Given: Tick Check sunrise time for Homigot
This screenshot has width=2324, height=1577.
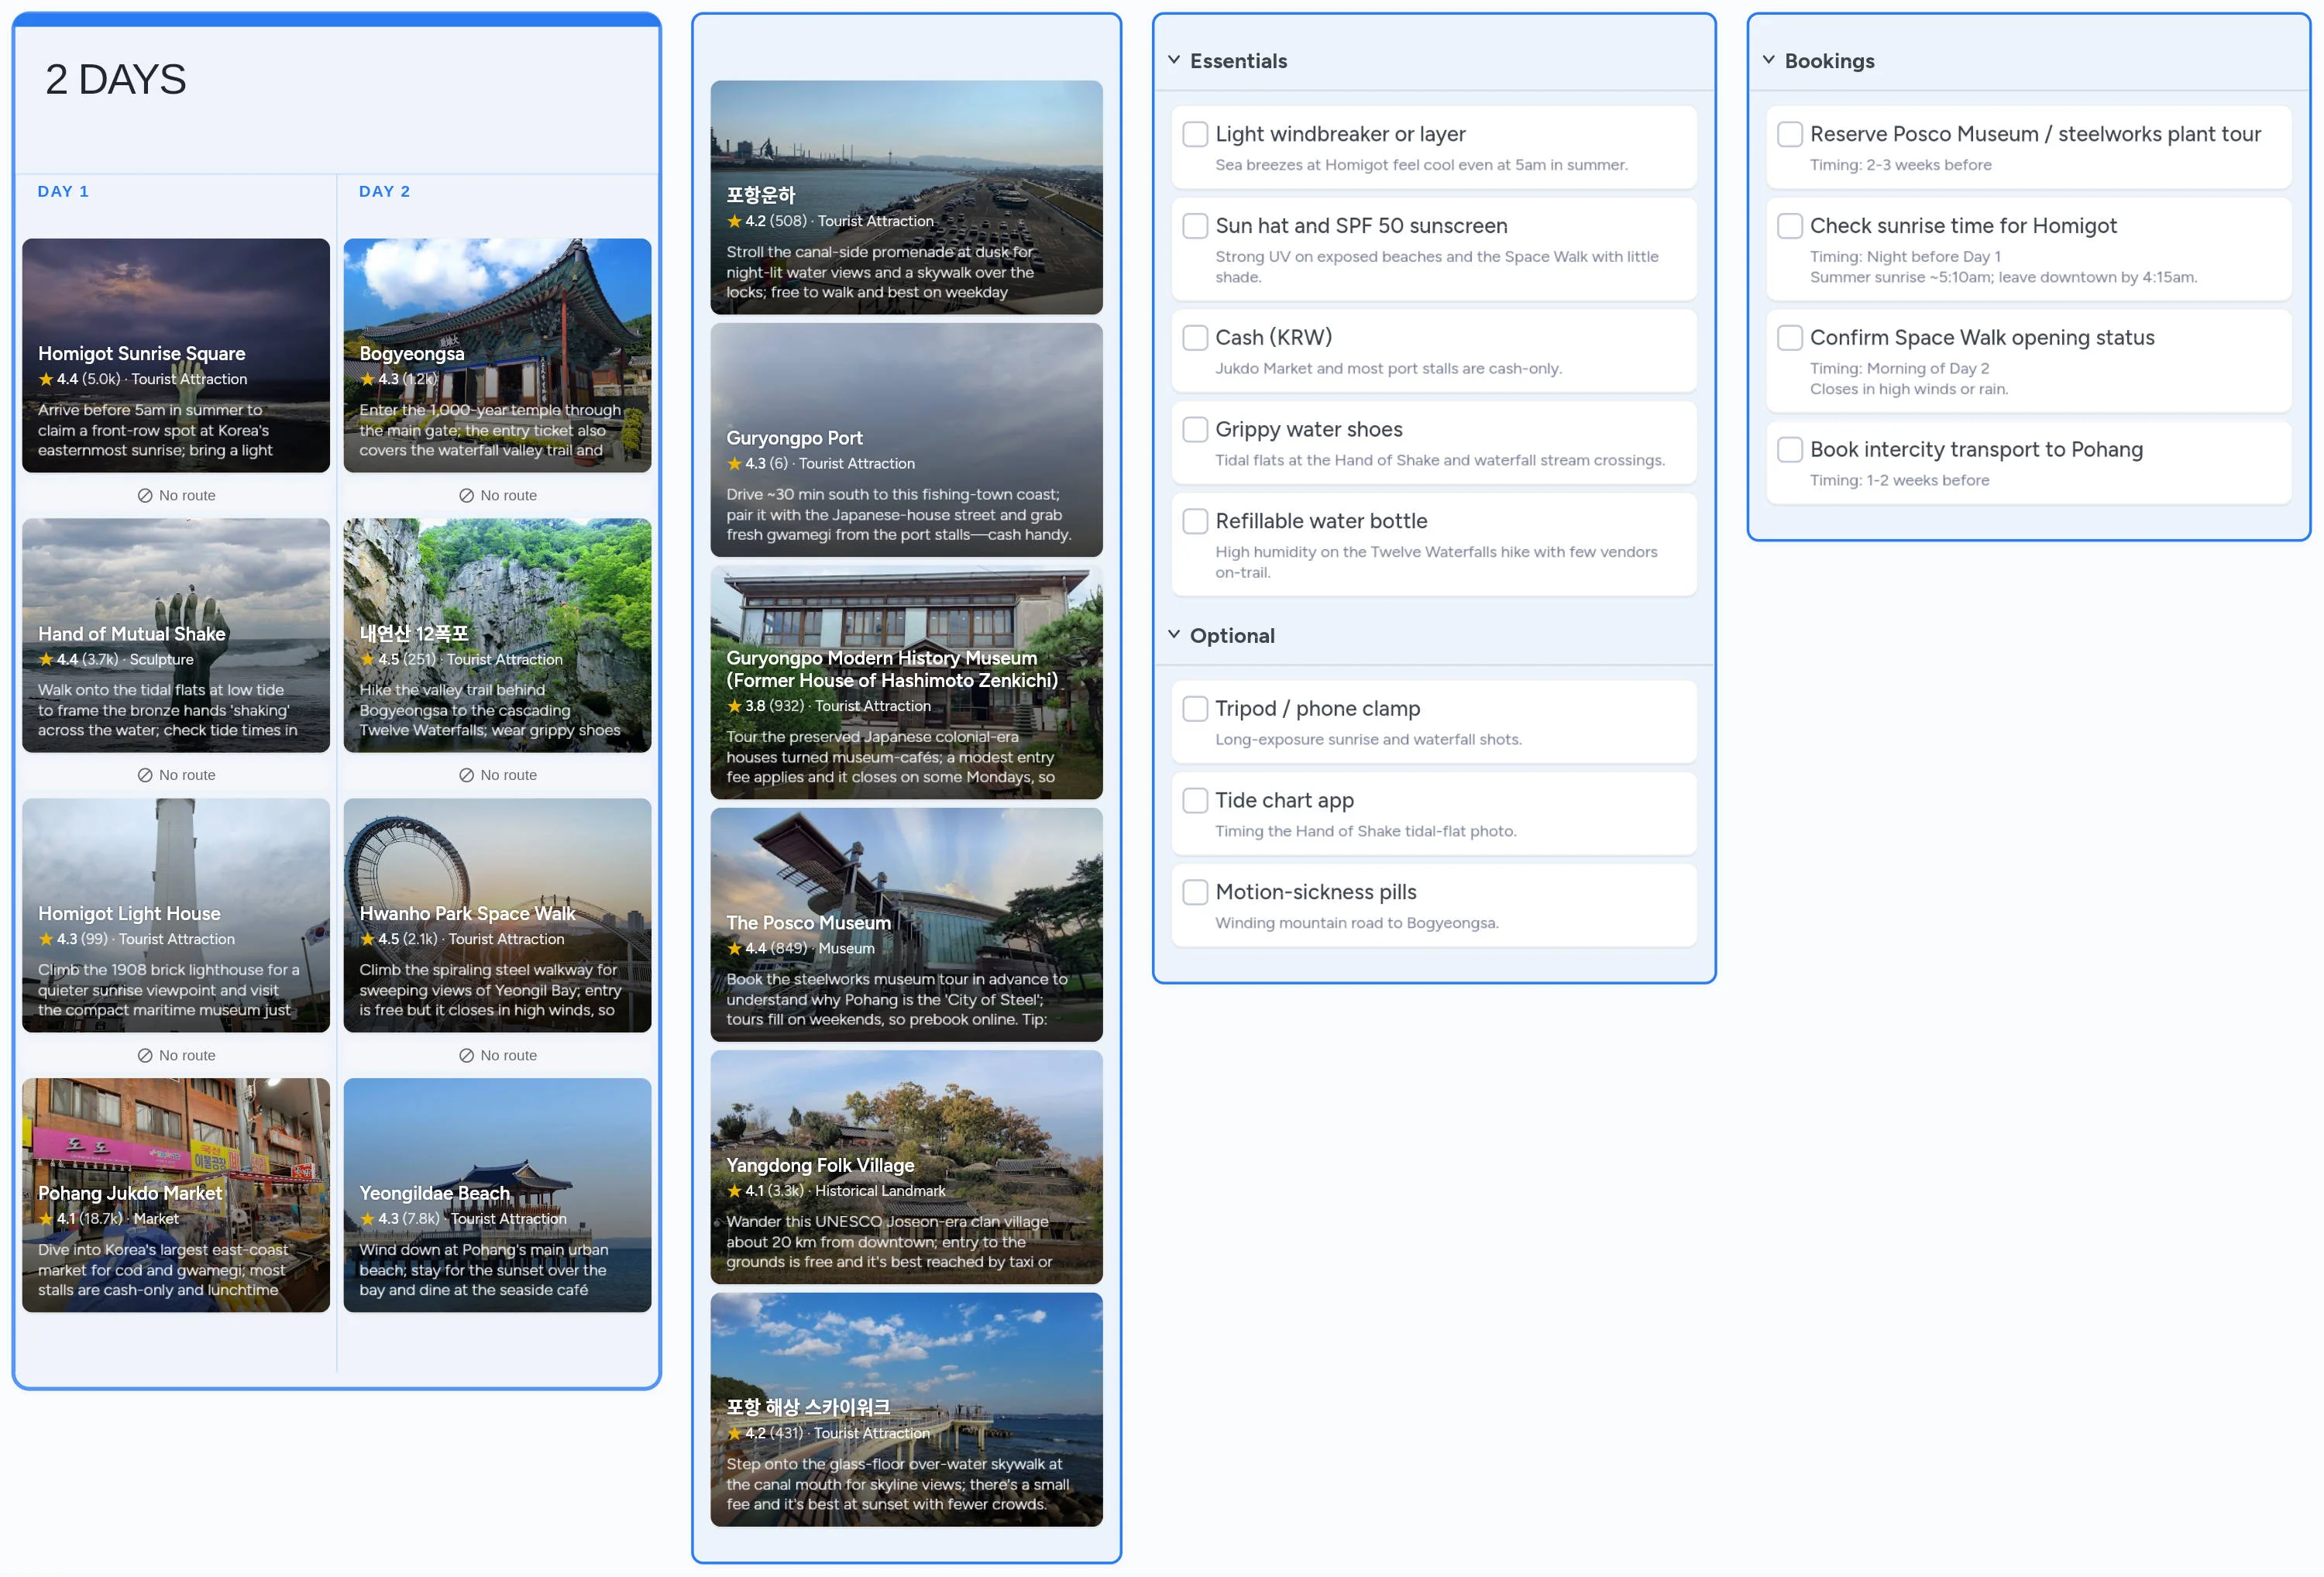Looking at the screenshot, I should pyautogui.click(x=1789, y=226).
